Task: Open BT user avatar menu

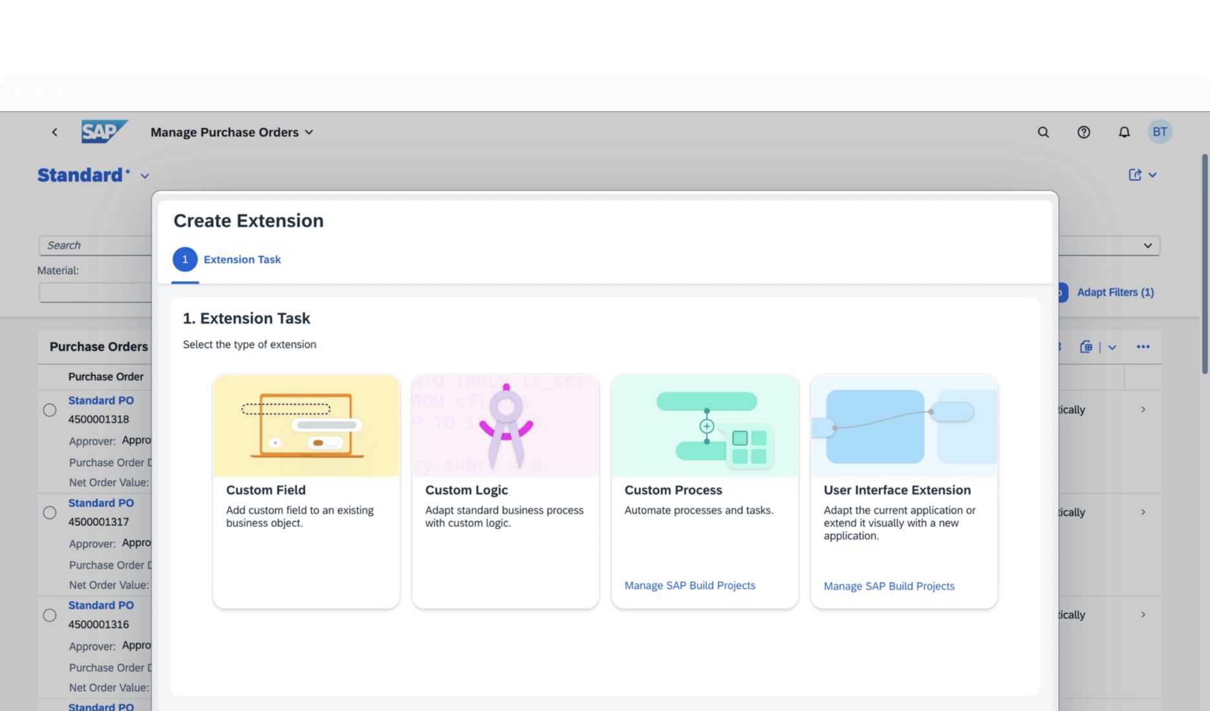Action: click(1160, 132)
